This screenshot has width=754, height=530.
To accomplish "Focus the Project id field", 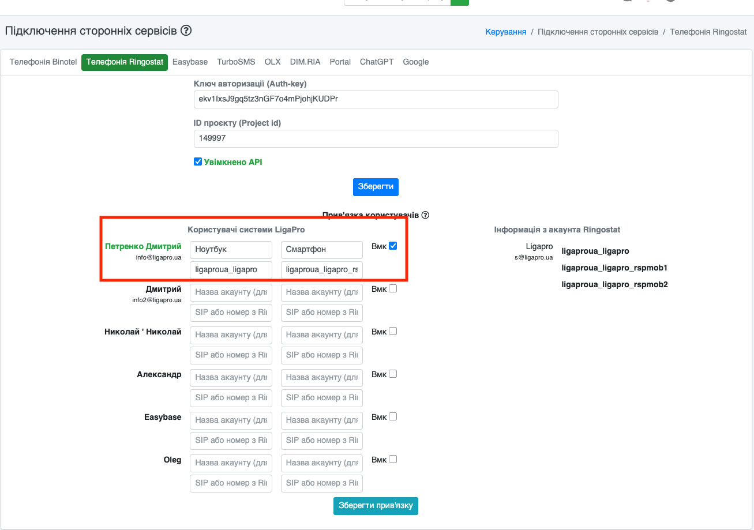I will click(376, 138).
